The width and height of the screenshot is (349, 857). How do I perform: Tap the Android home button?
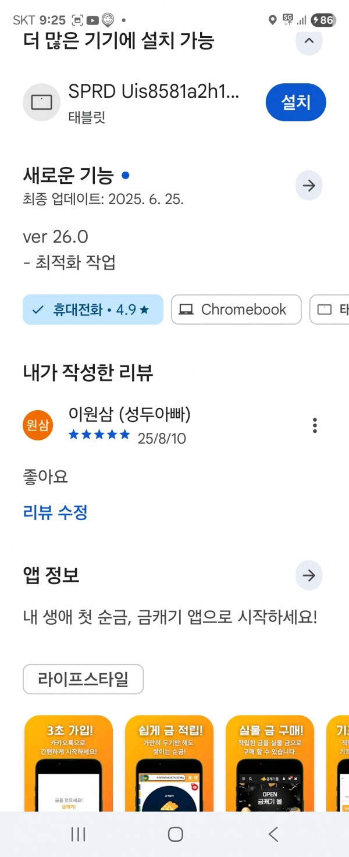coord(175,834)
